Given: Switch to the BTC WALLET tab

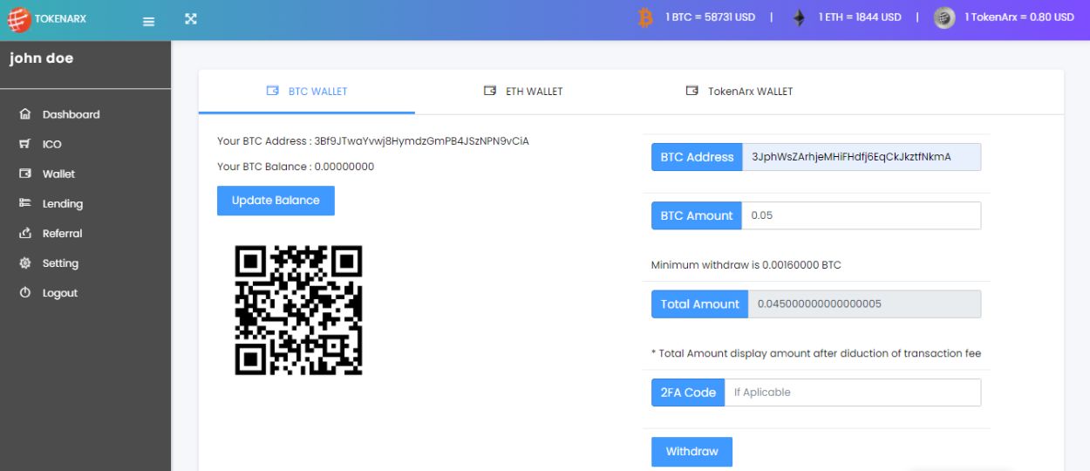Looking at the screenshot, I should (x=307, y=92).
